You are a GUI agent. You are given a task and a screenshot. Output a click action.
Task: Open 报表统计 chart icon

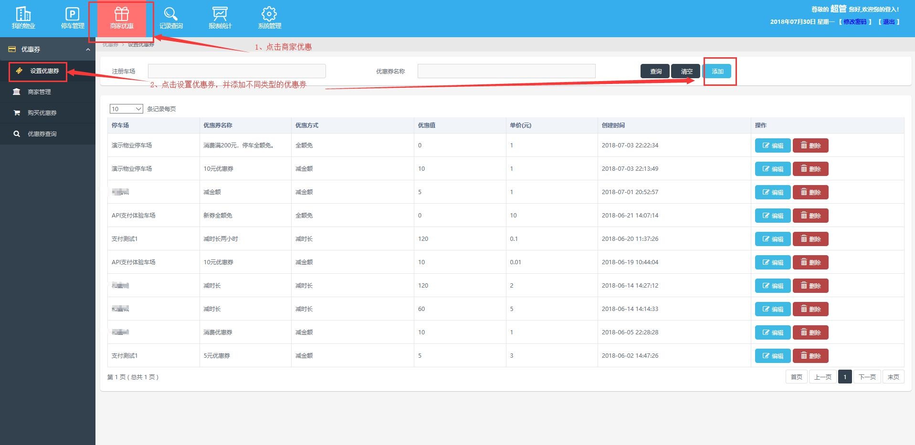220,18
